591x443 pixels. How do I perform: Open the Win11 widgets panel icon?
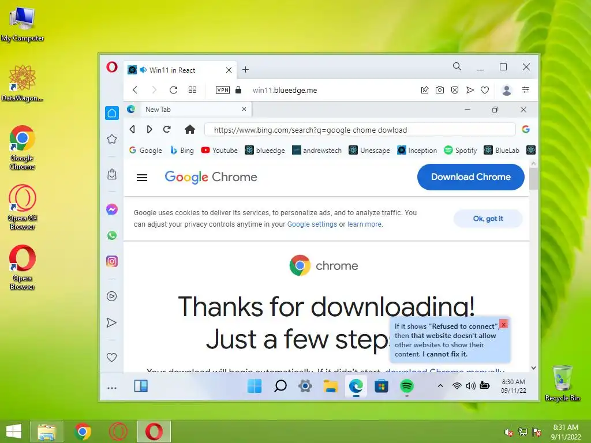(x=141, y=386)
